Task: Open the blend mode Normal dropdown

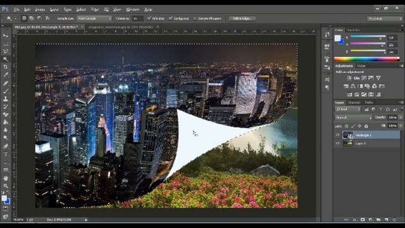Action: click(x=353, y=117)
